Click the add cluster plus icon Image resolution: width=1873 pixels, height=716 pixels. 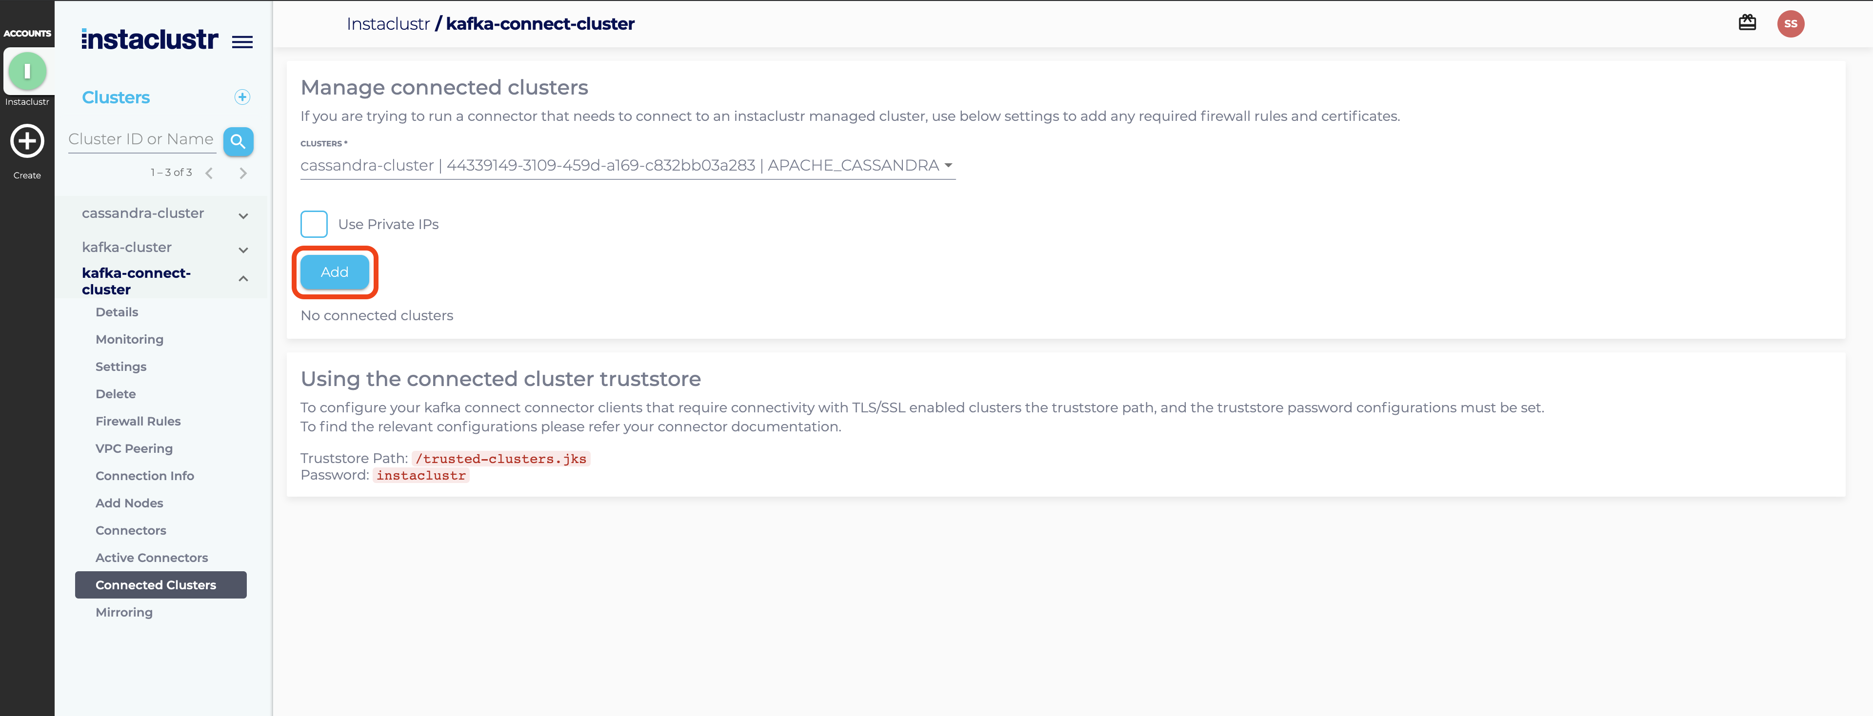(x=242, y=97)
